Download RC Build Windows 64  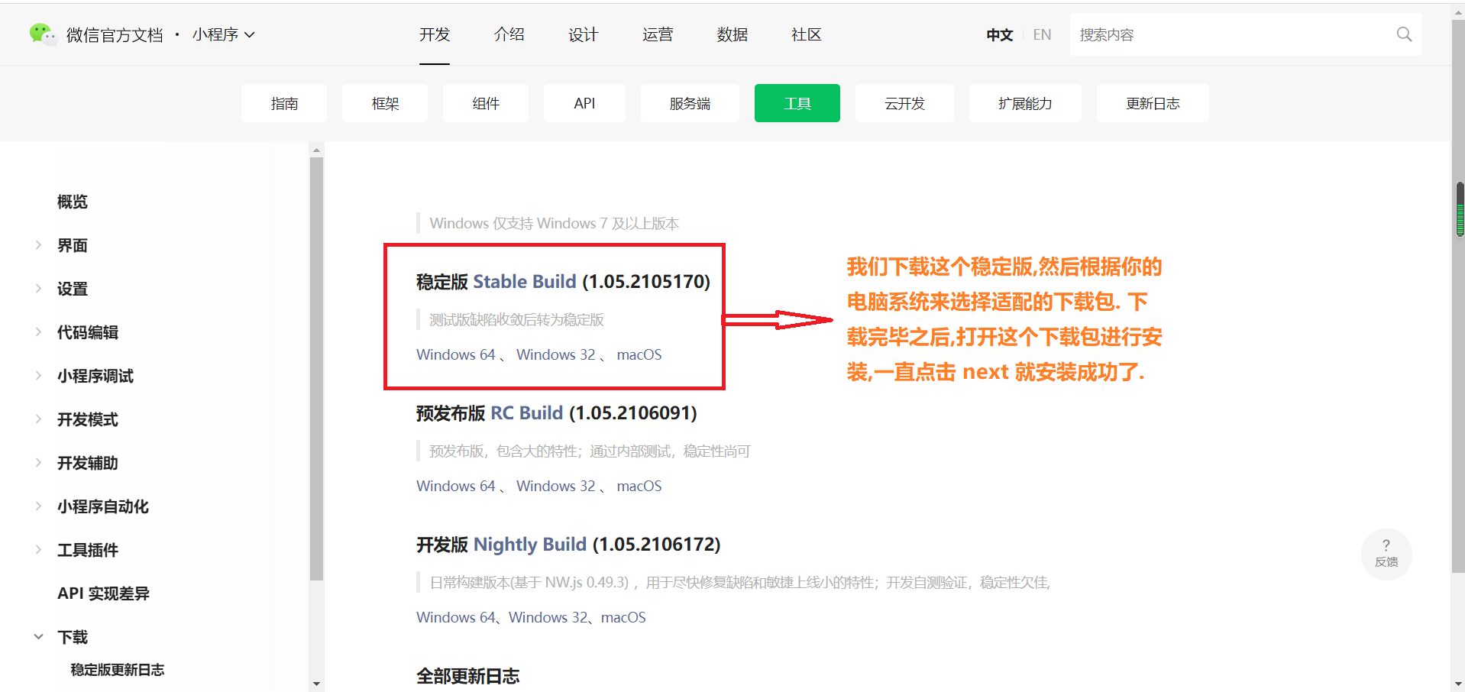pos(456,486)
